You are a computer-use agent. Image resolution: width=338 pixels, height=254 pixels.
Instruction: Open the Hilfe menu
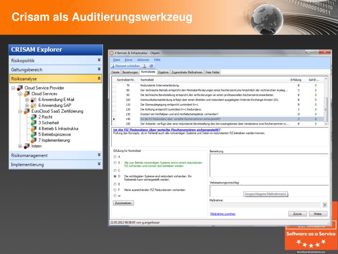click(x=157, y=60)
